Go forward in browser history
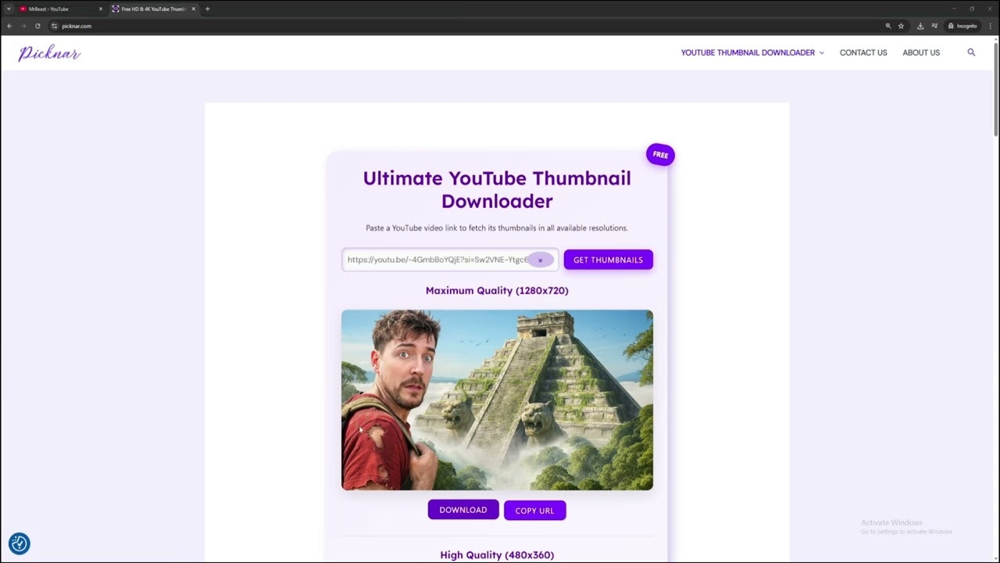The width and height of the screenshot is (1000, 563). [23, 26]
